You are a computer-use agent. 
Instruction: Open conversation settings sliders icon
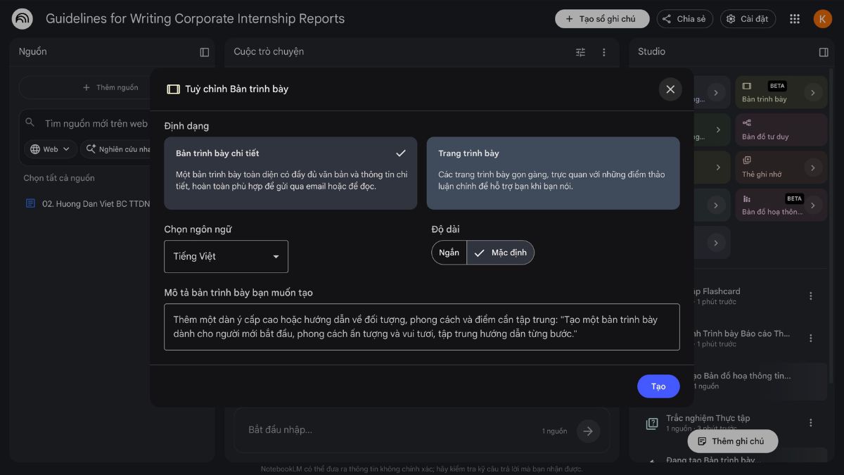point(580,52)
